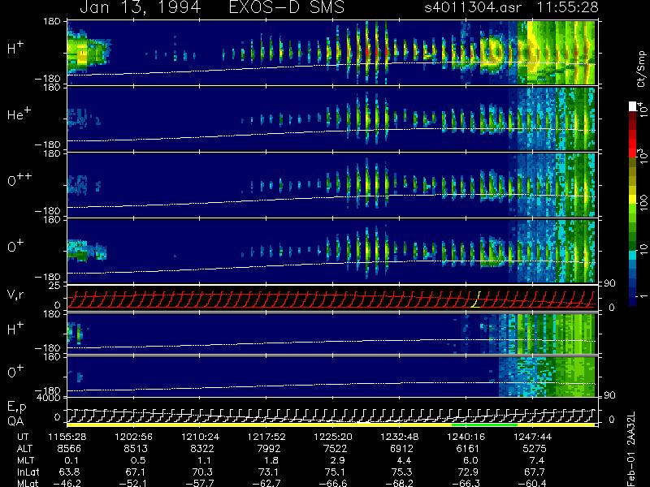Click the date 'Jan 13, 1994' in title

coord(140,7)
